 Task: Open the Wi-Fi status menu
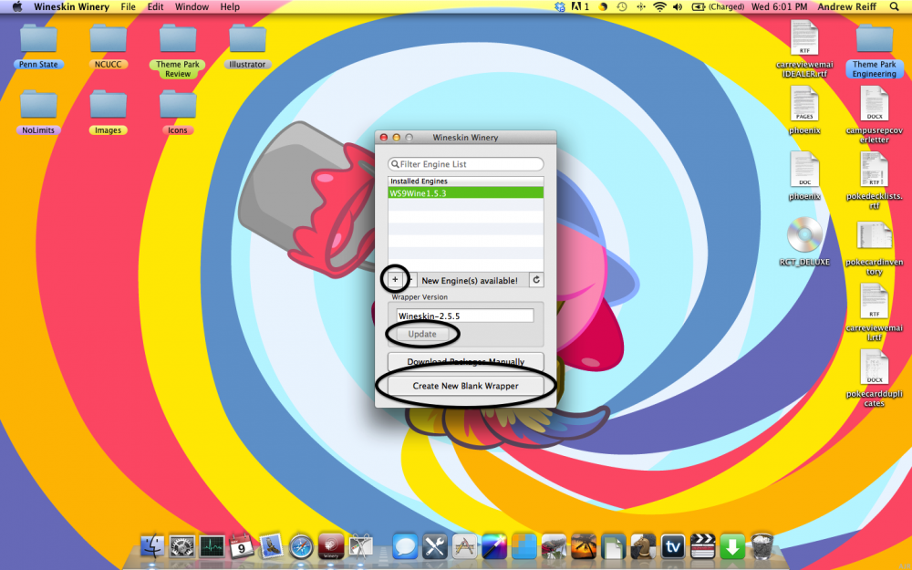659,6
